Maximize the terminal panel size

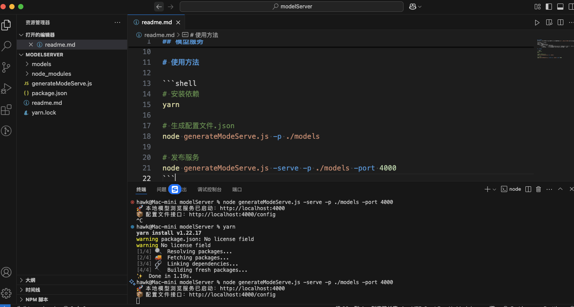click(x=560, y=189)
